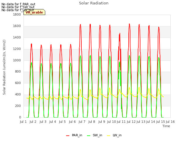Click the 1400 y-axis tick label
The image size is (188, 141).
coord(17,37)
